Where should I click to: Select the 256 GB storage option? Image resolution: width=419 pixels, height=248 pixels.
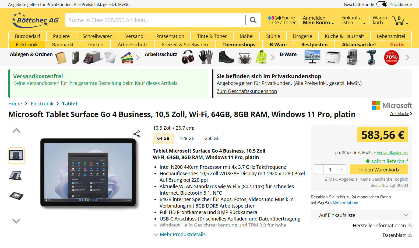pos(212,138)
